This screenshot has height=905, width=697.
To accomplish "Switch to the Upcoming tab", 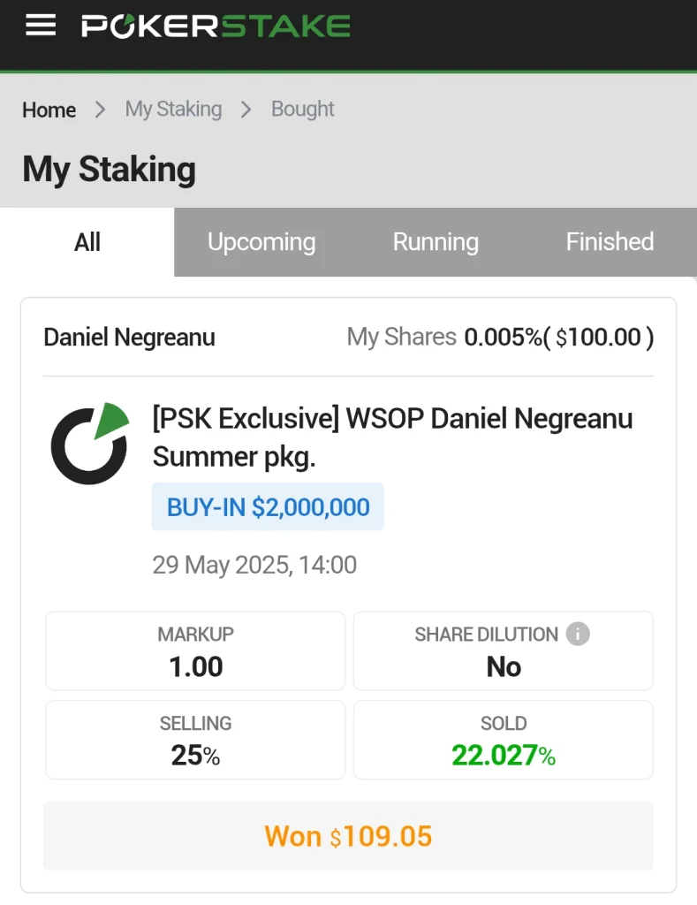I will tap(261, 242).
